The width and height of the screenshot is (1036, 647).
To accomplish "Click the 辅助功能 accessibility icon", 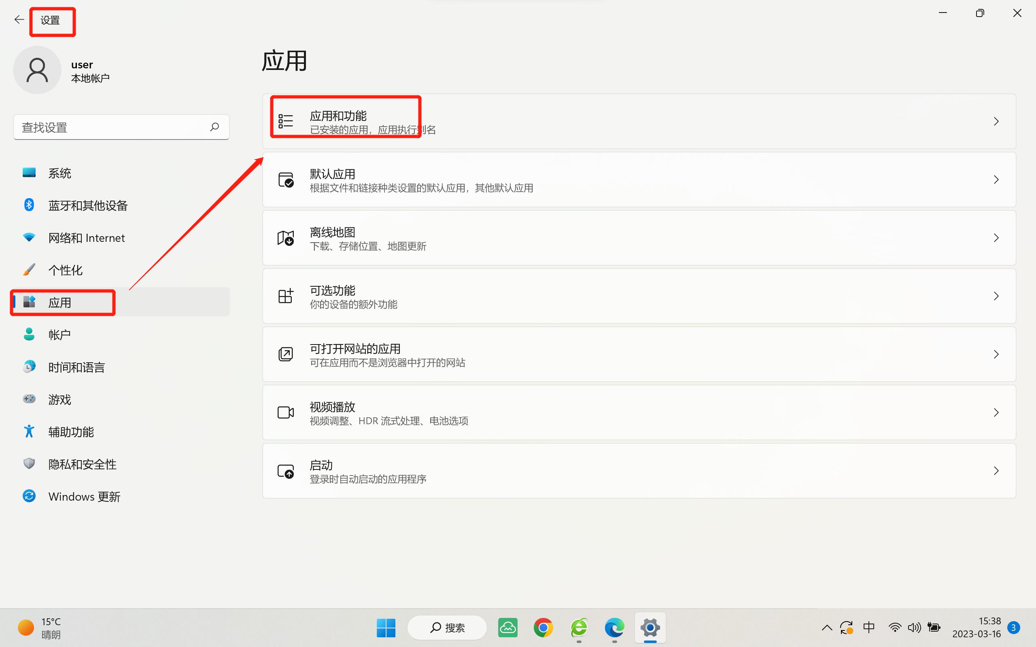I will pos(28,431).
